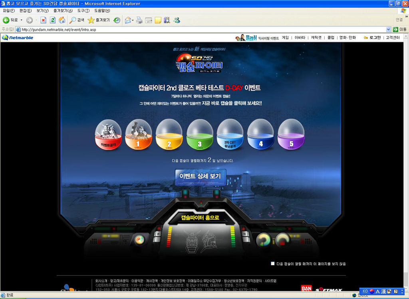
Task: Open the 도구(T) menu
Action: (x=83, y=10)
